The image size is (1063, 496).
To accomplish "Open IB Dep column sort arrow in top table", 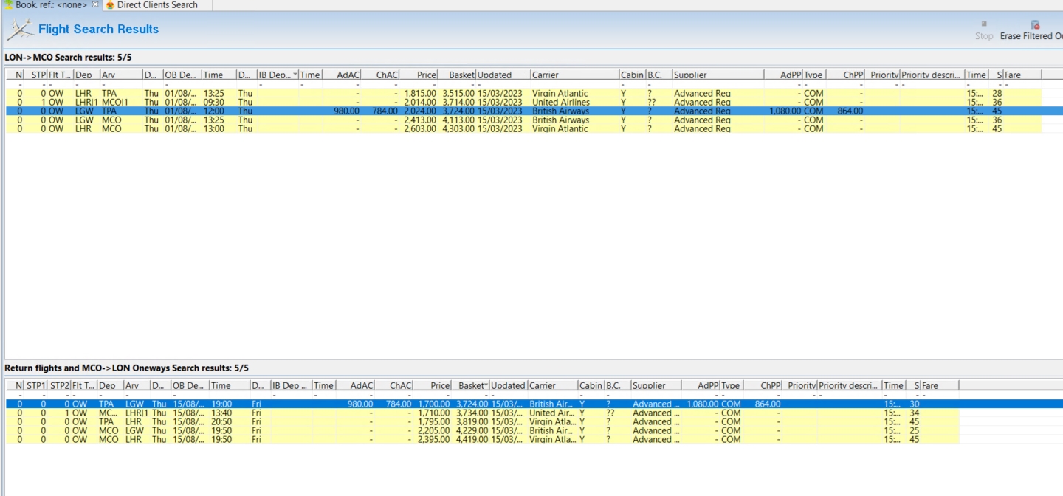I will (295, 75).
